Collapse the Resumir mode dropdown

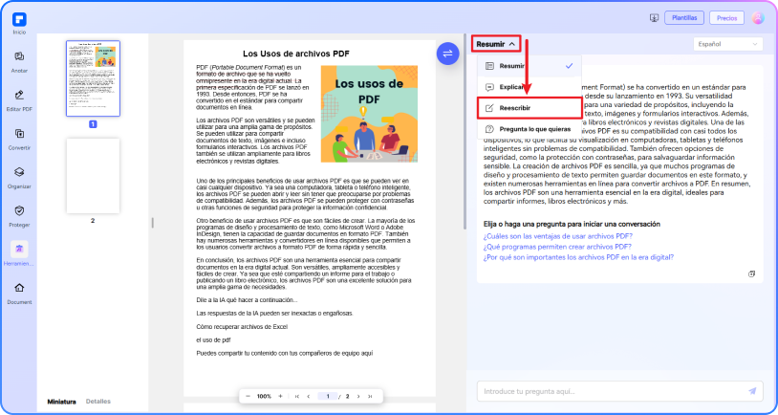tap(496, 44)
